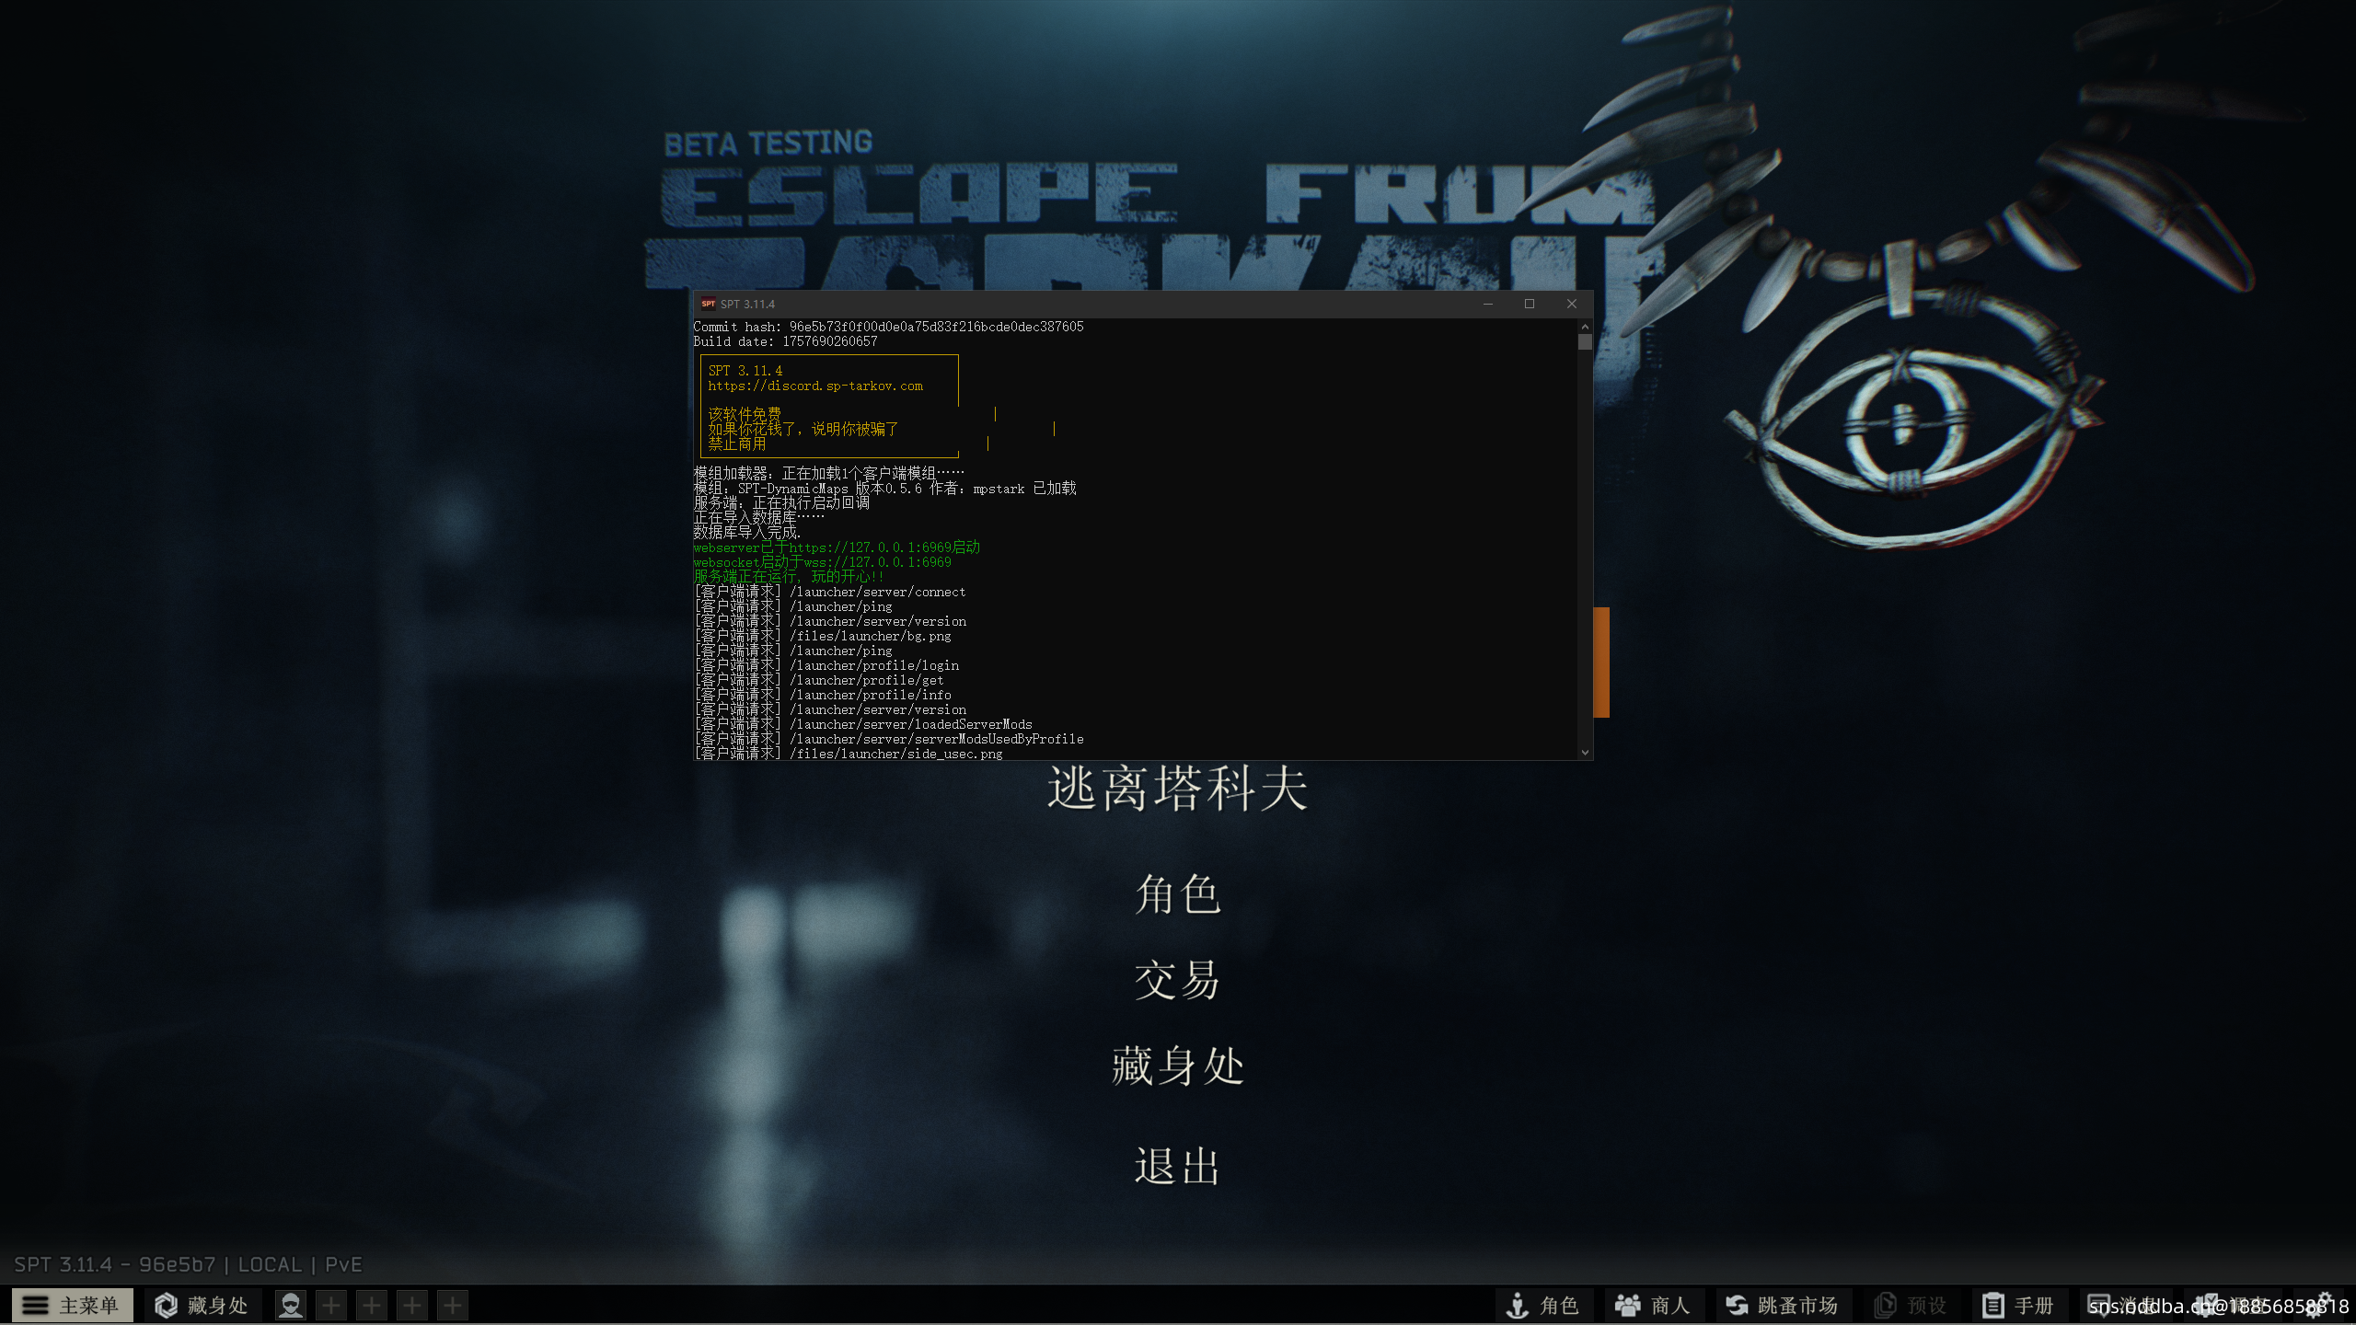Click the plus slot right beside the avatar icon
The height and width of the screenshot is (1325, 2356).
331,1305
